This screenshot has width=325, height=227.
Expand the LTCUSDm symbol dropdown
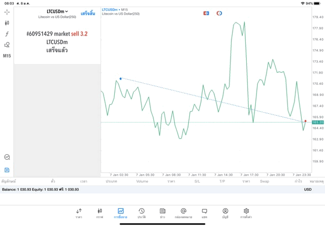coord(57,11)
